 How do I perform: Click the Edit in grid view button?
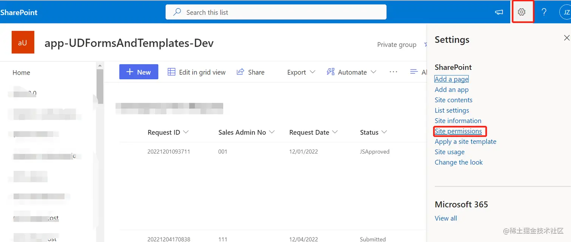(x=197, y=72)
